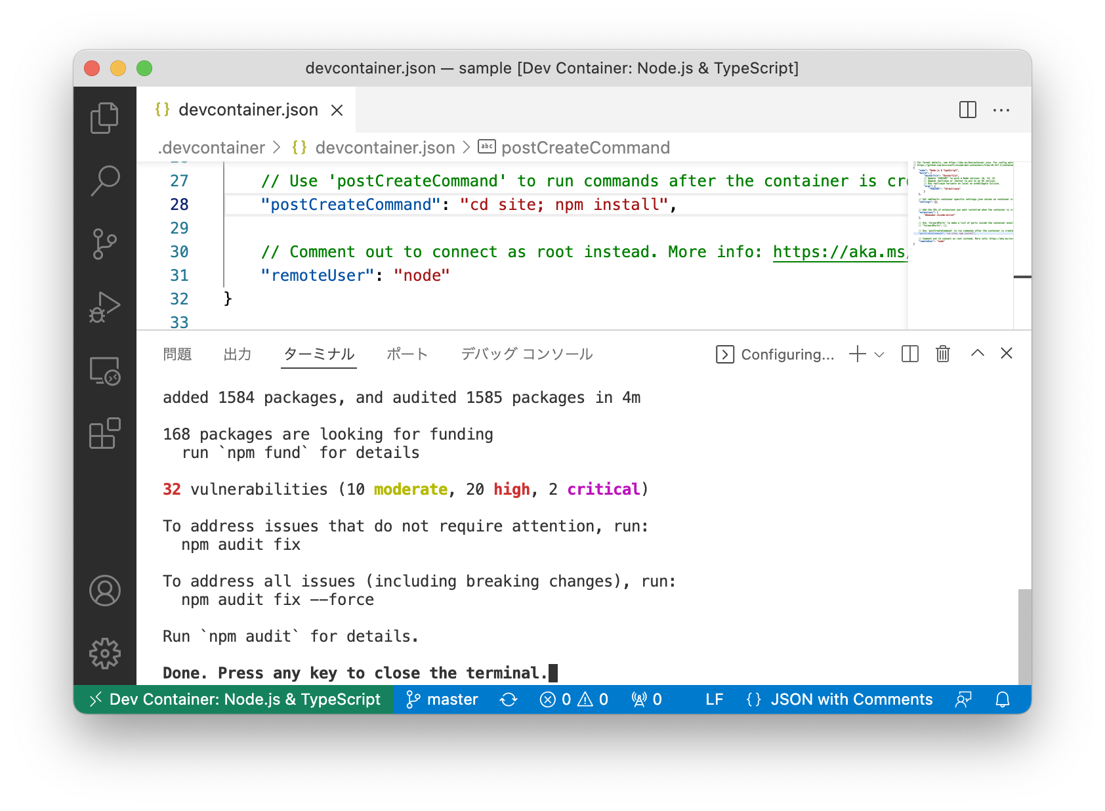The height and width of the screenshot is (811, 1105).
Task: Open the Accounts menu icon
Action: (105, 591)
